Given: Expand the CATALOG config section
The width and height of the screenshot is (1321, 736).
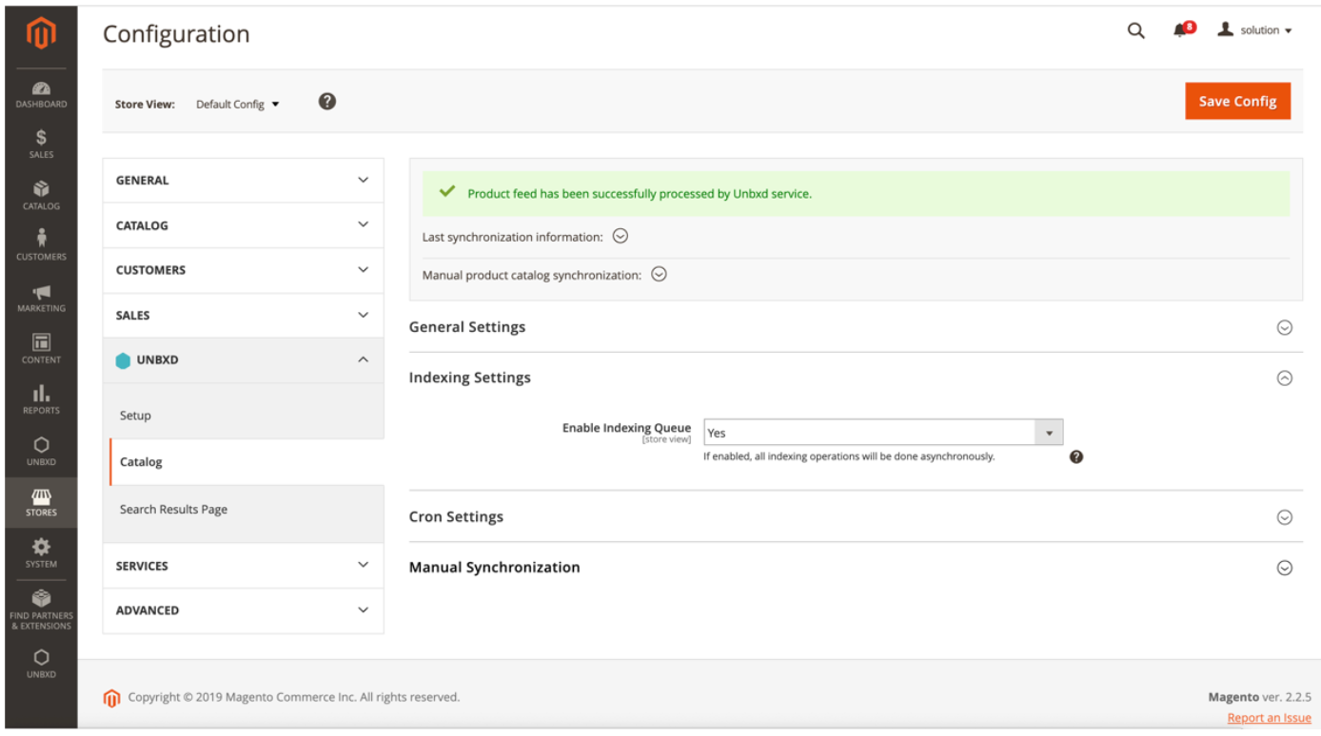Looking at the screenshot, I should tap(243, 225).
